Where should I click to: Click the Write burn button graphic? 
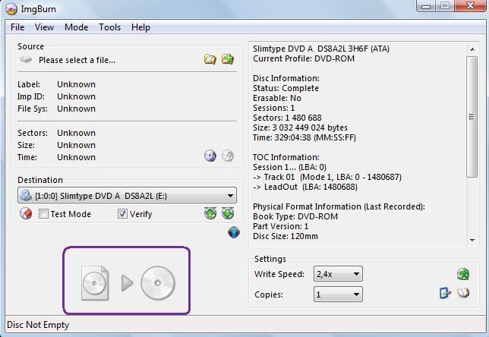[127, 283]
